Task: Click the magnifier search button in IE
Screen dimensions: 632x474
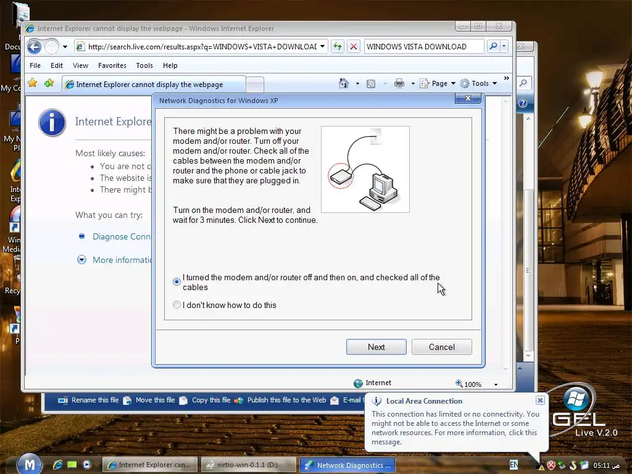Action: (x=493, y=47)
